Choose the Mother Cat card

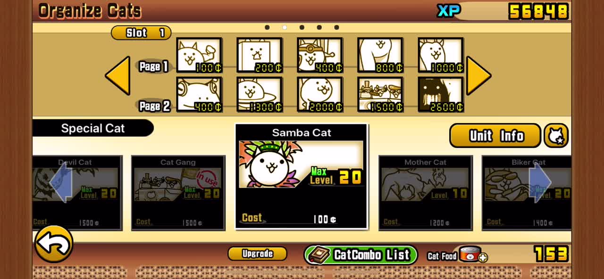425,193
